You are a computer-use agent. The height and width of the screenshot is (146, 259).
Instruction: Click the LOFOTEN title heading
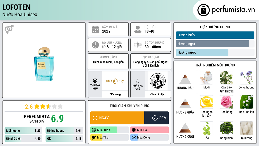coord(16,7)
